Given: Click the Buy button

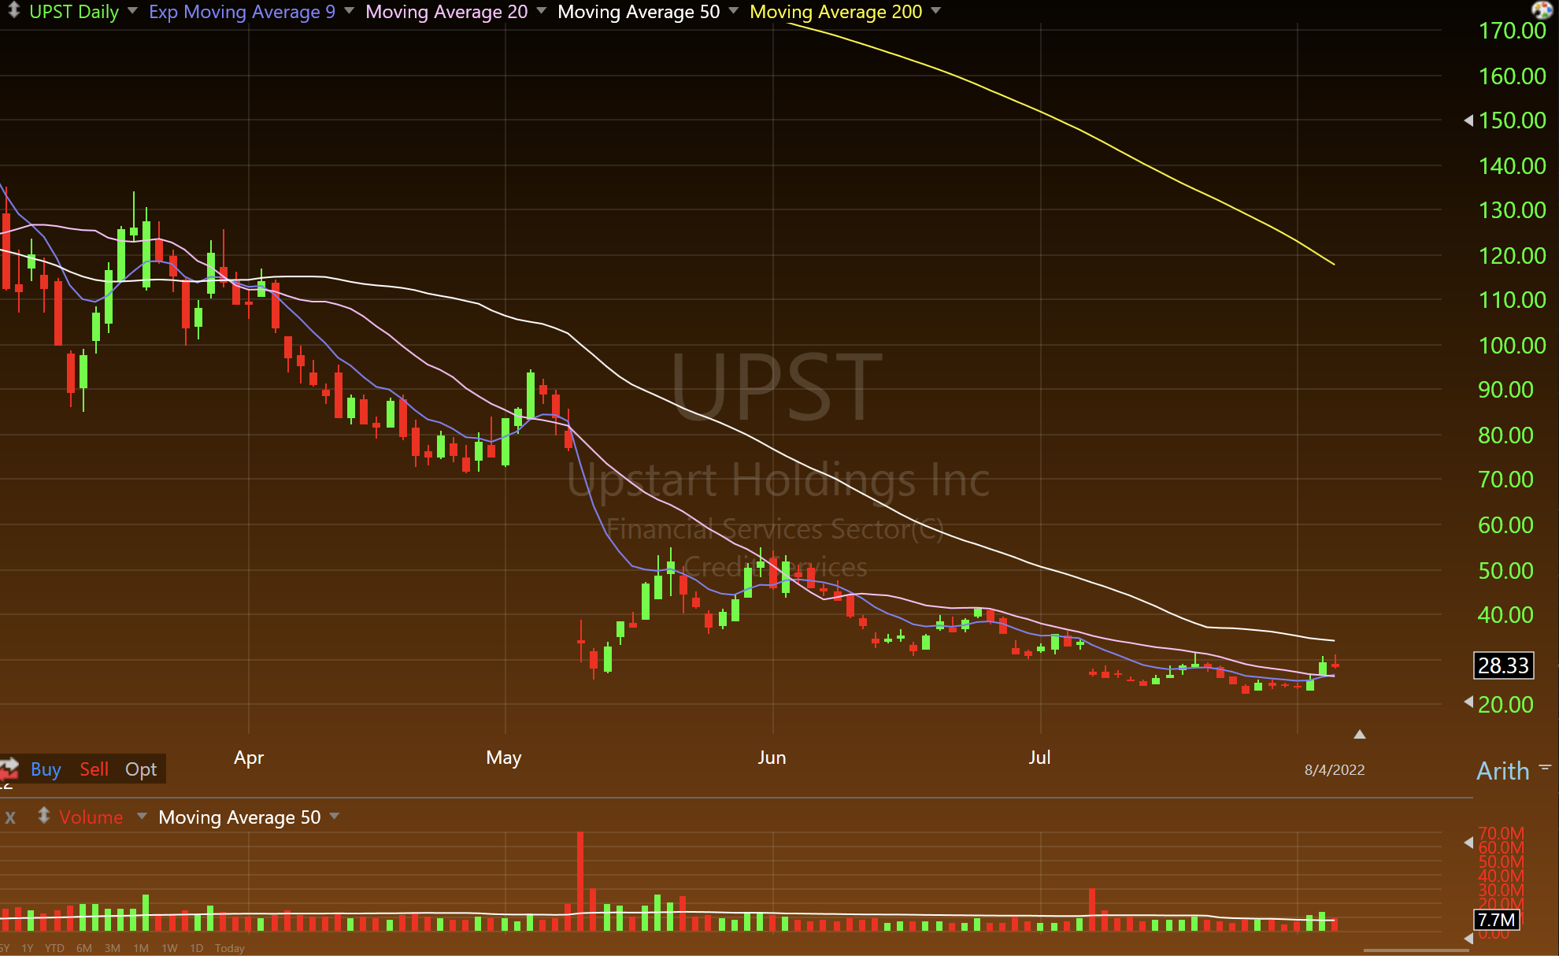Looking at the screenshot, I should 46,769.
